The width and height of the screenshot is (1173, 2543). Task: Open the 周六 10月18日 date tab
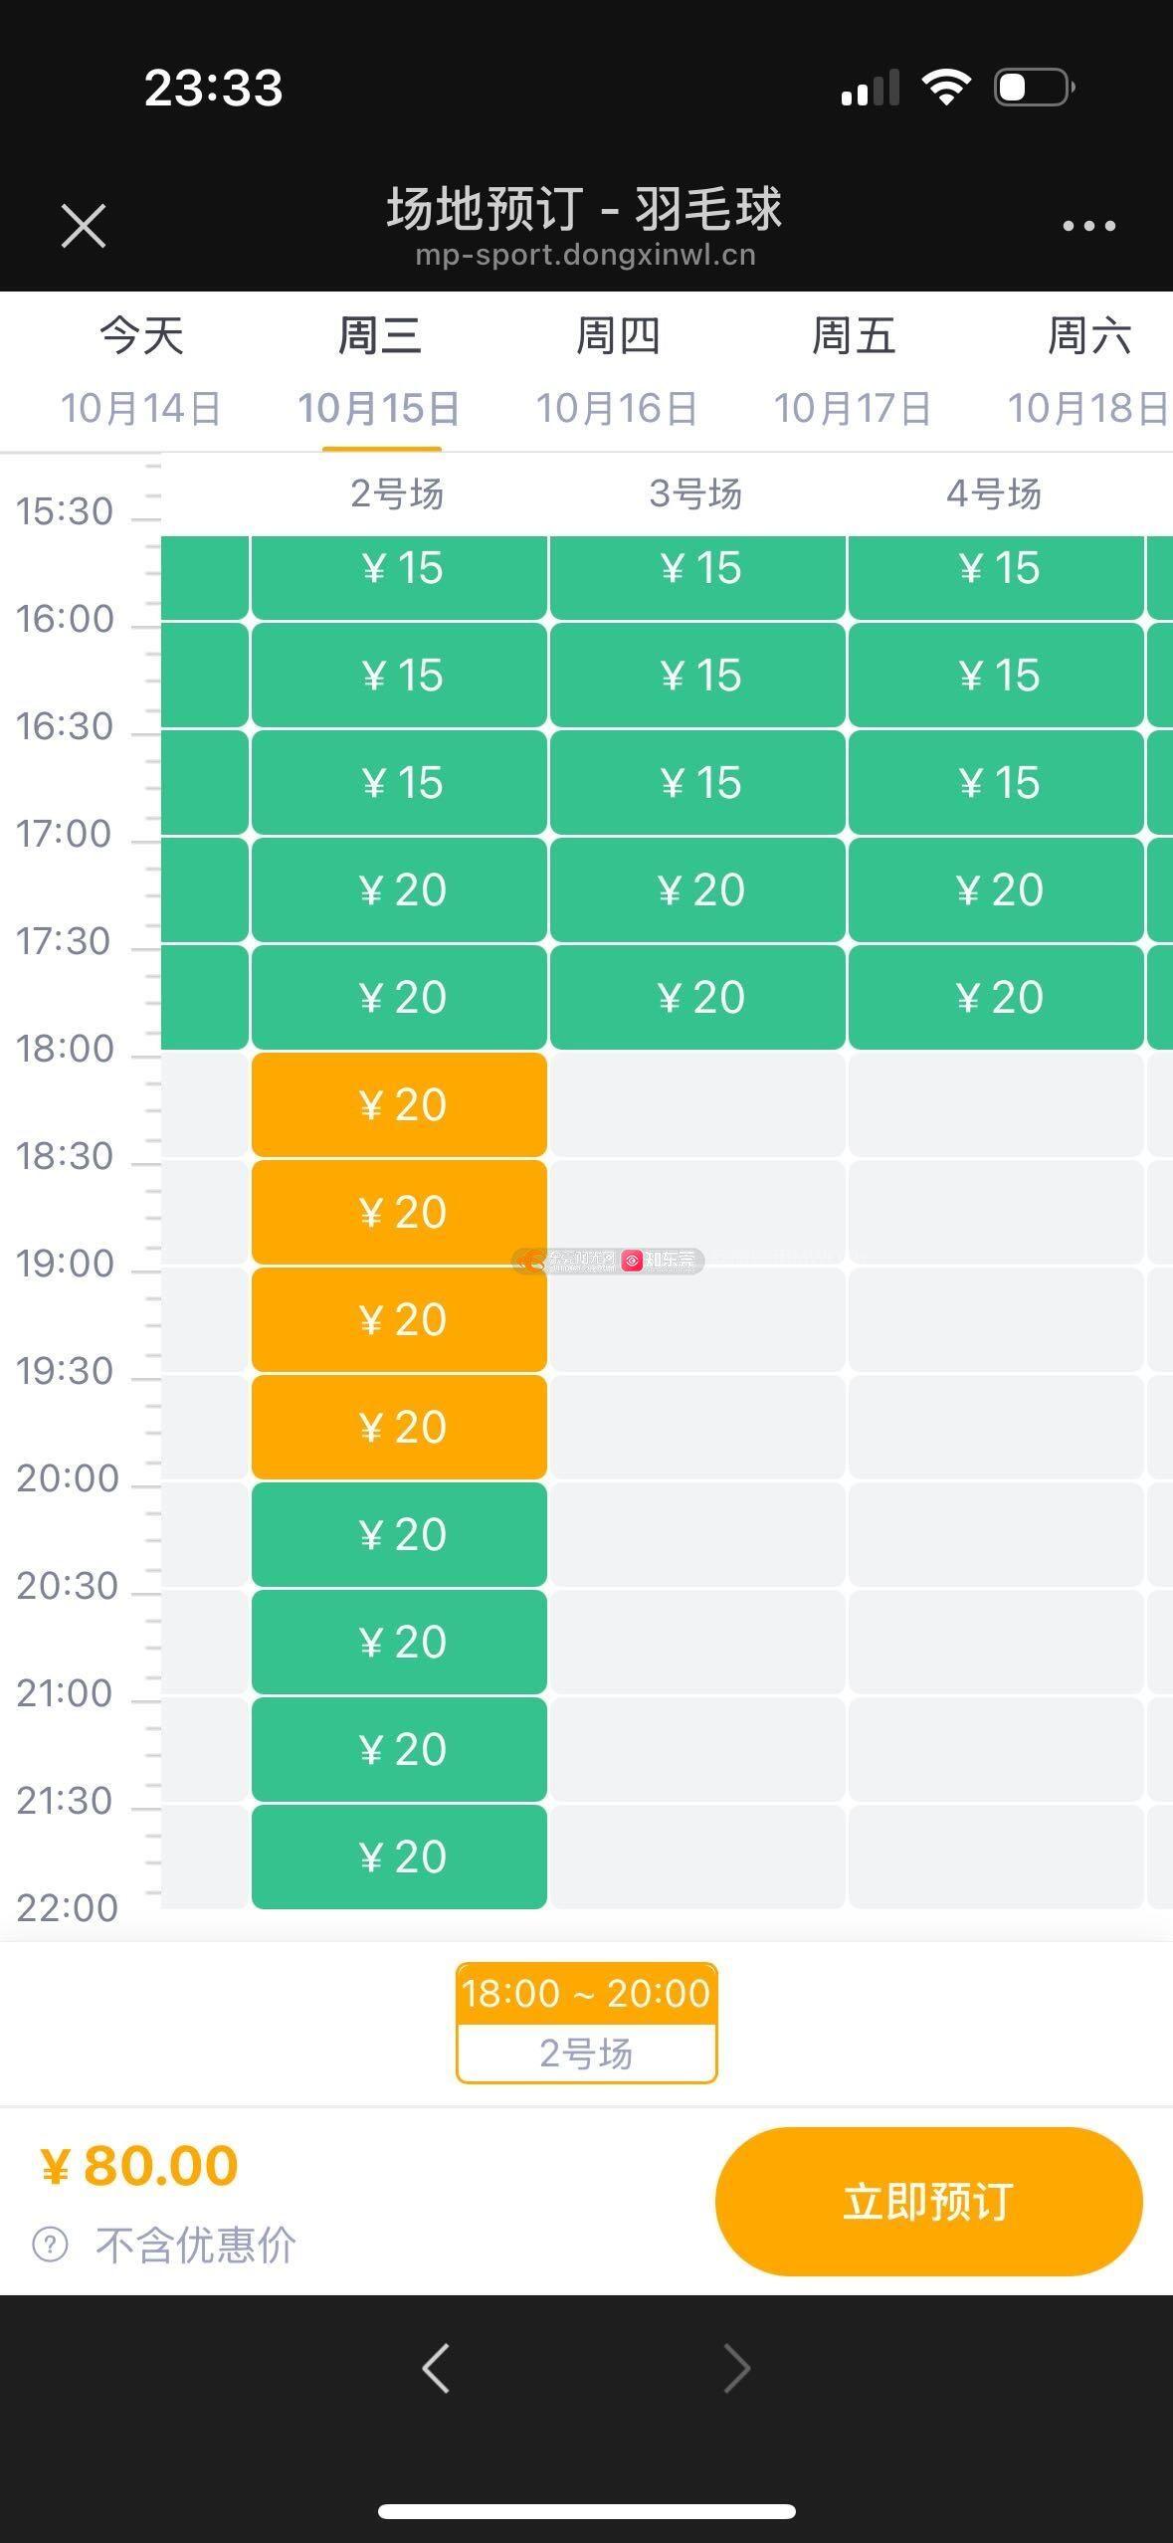tap(1088, 371)
